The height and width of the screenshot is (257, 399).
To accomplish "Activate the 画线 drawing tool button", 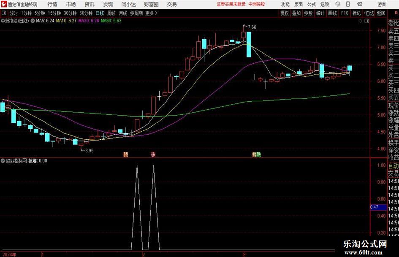I will pos(333,13).
